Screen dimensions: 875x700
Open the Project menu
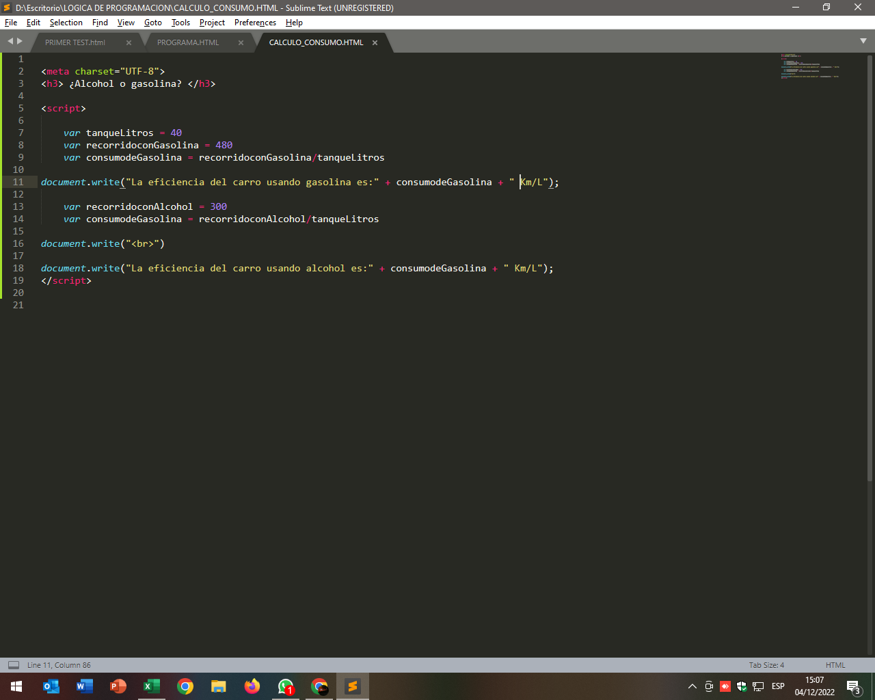pos(212,23)
